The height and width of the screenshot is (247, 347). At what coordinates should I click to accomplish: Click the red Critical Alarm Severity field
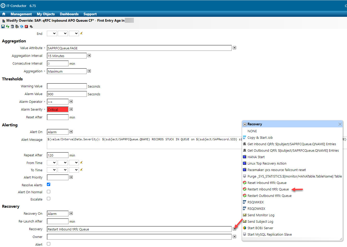[57, 110]
